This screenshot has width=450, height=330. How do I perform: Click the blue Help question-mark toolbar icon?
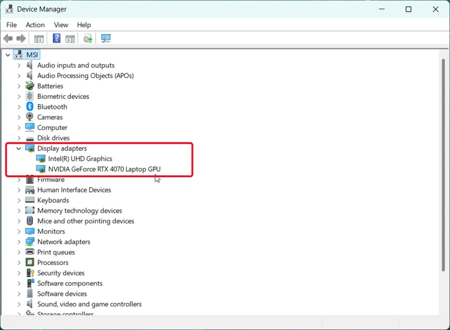[x=57, y=38]
